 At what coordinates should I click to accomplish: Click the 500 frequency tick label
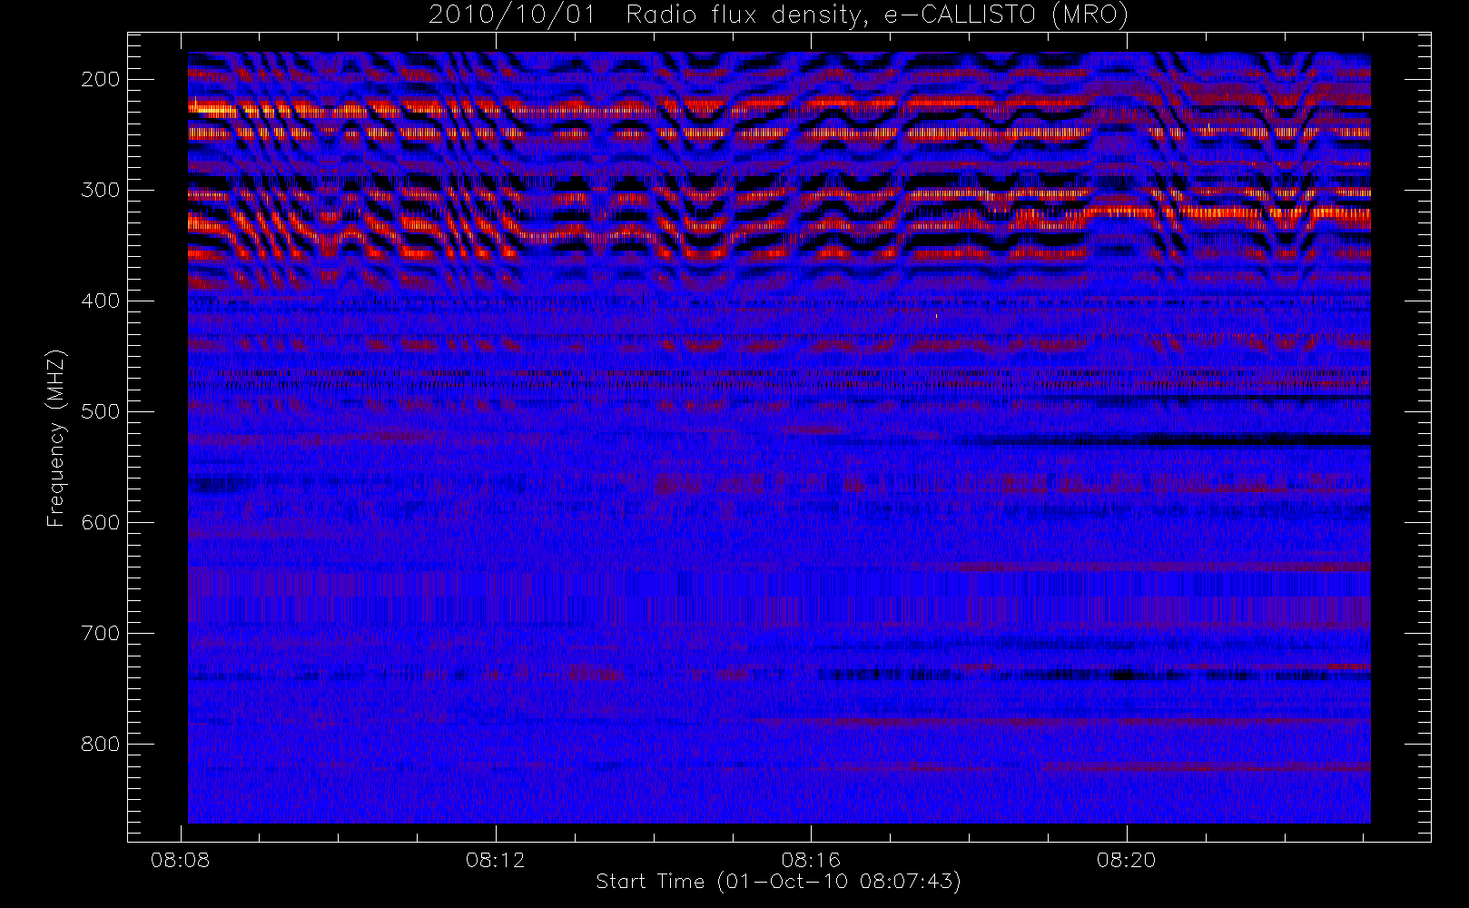tap(101, 411)
